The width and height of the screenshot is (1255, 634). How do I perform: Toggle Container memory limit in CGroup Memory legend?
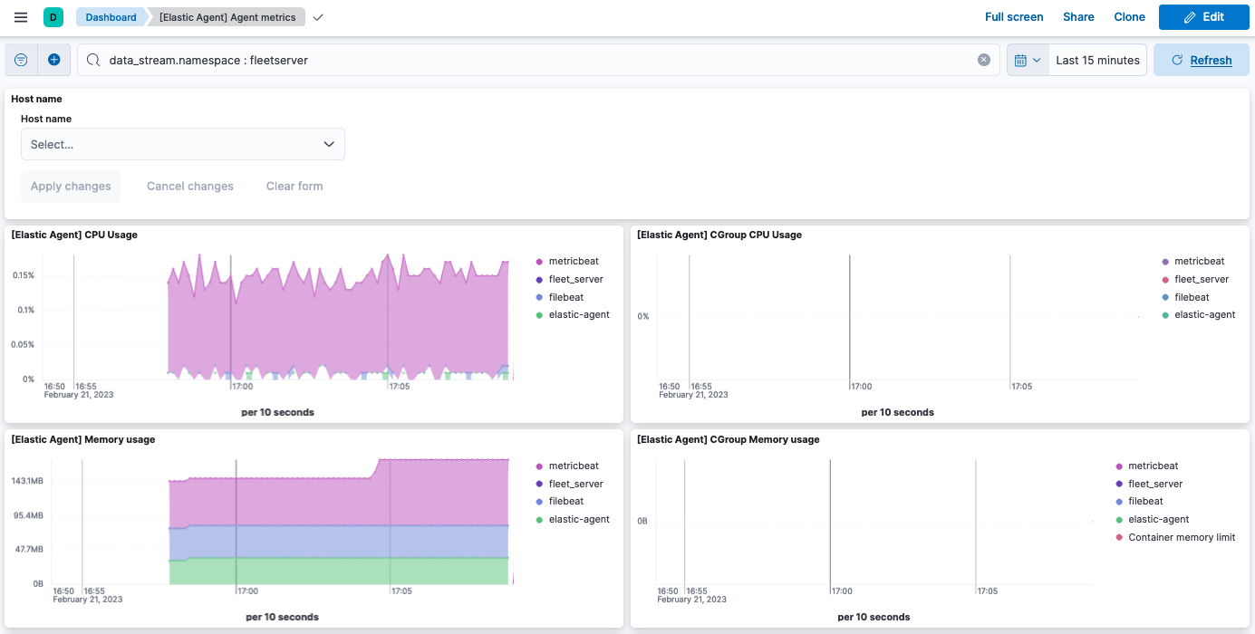tap(1182, 537)
